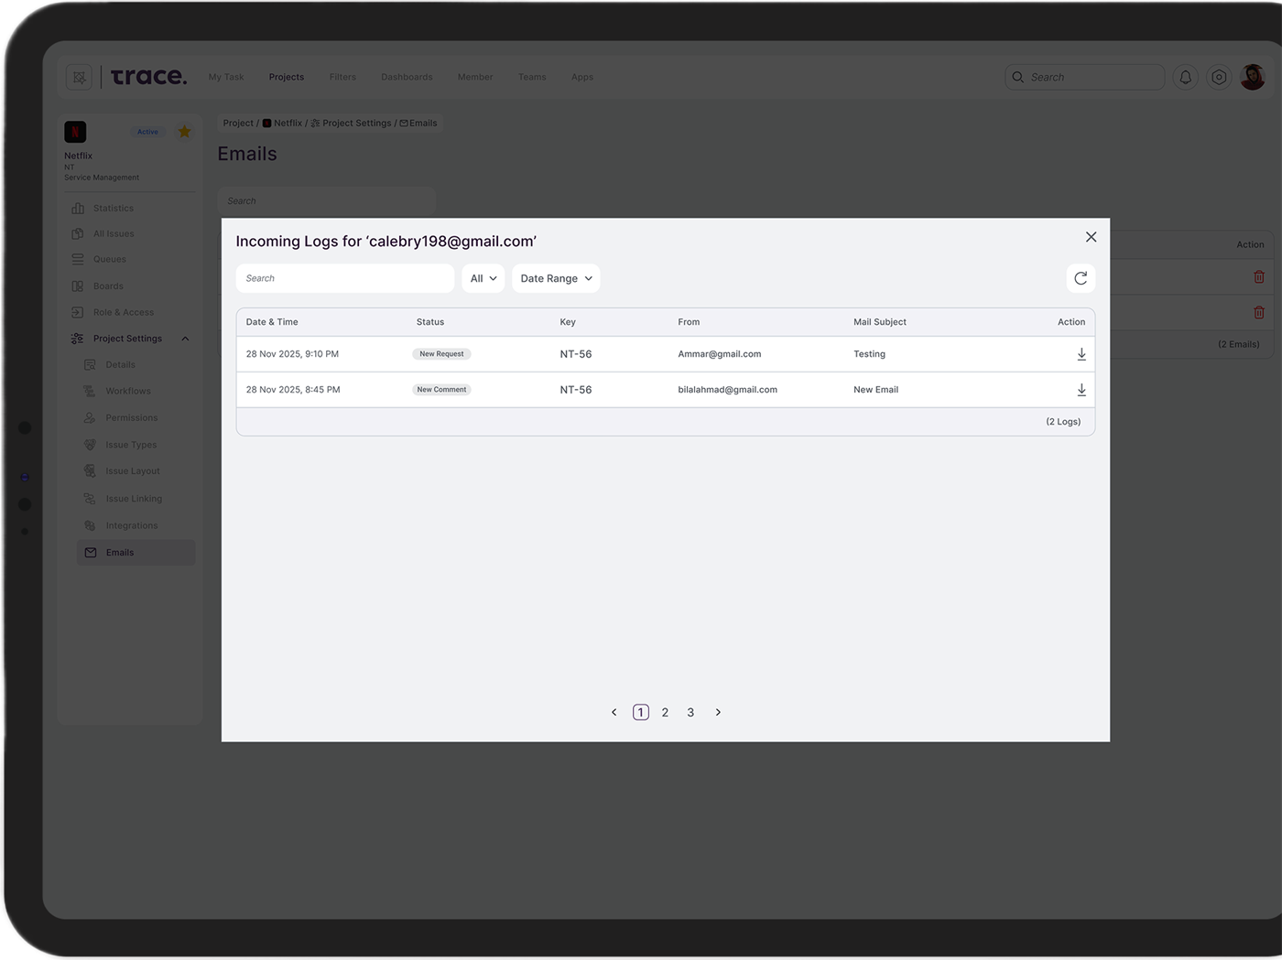Image resolution: width=1282 pixels, height=960 pixels.
Task: Open the Projects menu
Action: click(x=287, y=77)
